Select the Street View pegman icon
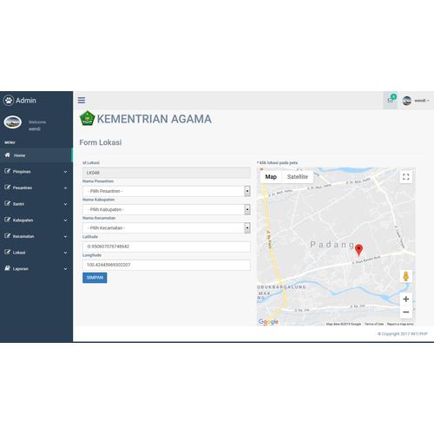The height and width of the screenshot is (434, 434). [x=406, y=276]
